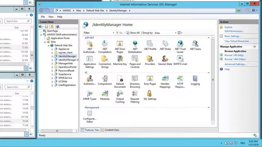Open the Filter dropdown arrow
The width and height of the screenshot is (262, 147).
[113, 33]
